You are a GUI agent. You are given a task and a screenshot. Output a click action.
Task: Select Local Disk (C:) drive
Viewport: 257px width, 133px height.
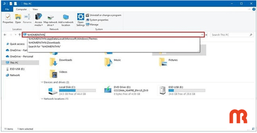(72, 91)
